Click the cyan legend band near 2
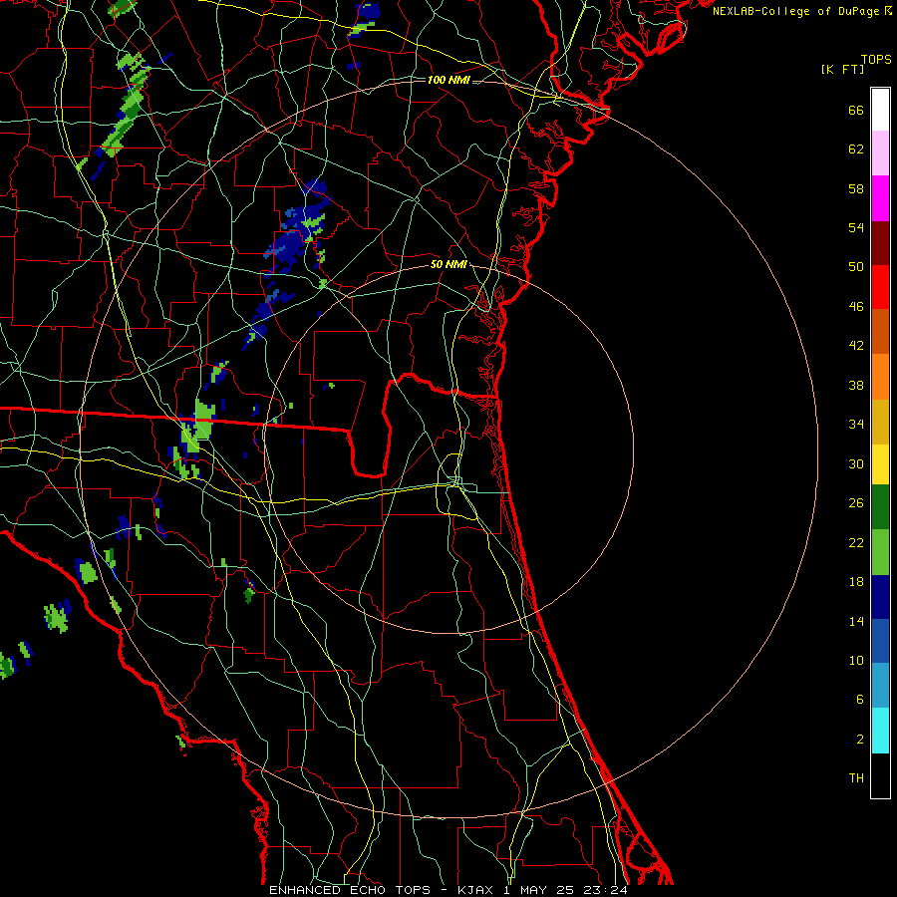 [x=880, y=731]
